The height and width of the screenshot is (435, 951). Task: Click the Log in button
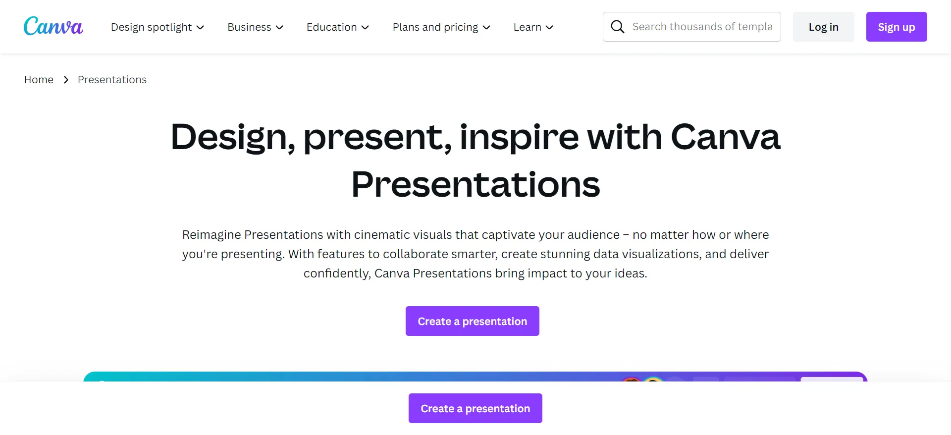823,27
